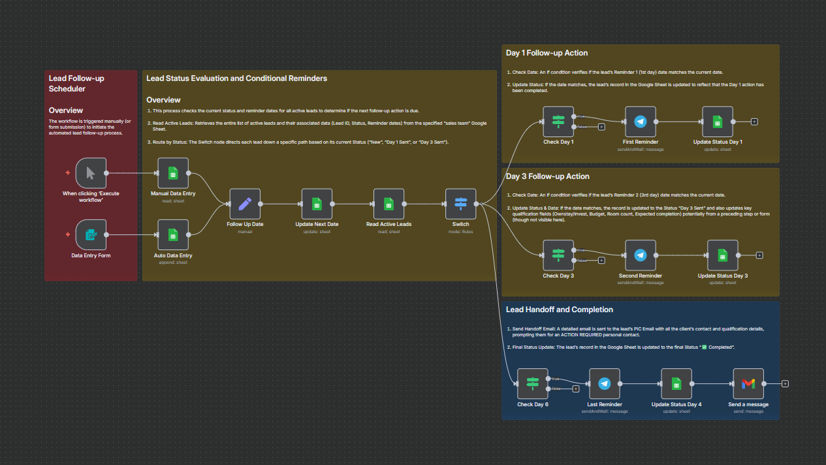Open the Gmail 'Send a message' node

pyautogui.click(x=748, y=384)
